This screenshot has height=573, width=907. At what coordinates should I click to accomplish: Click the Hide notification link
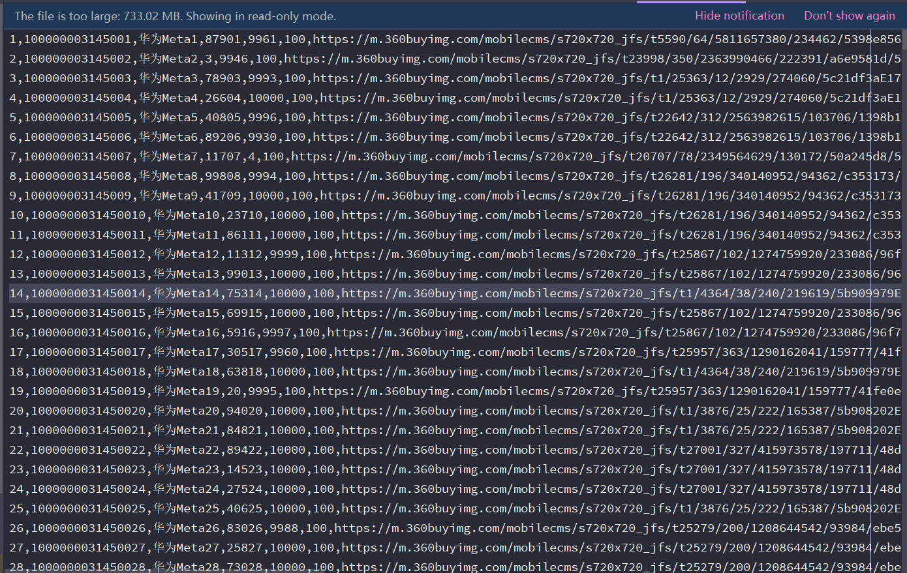[x=739, y=16]
